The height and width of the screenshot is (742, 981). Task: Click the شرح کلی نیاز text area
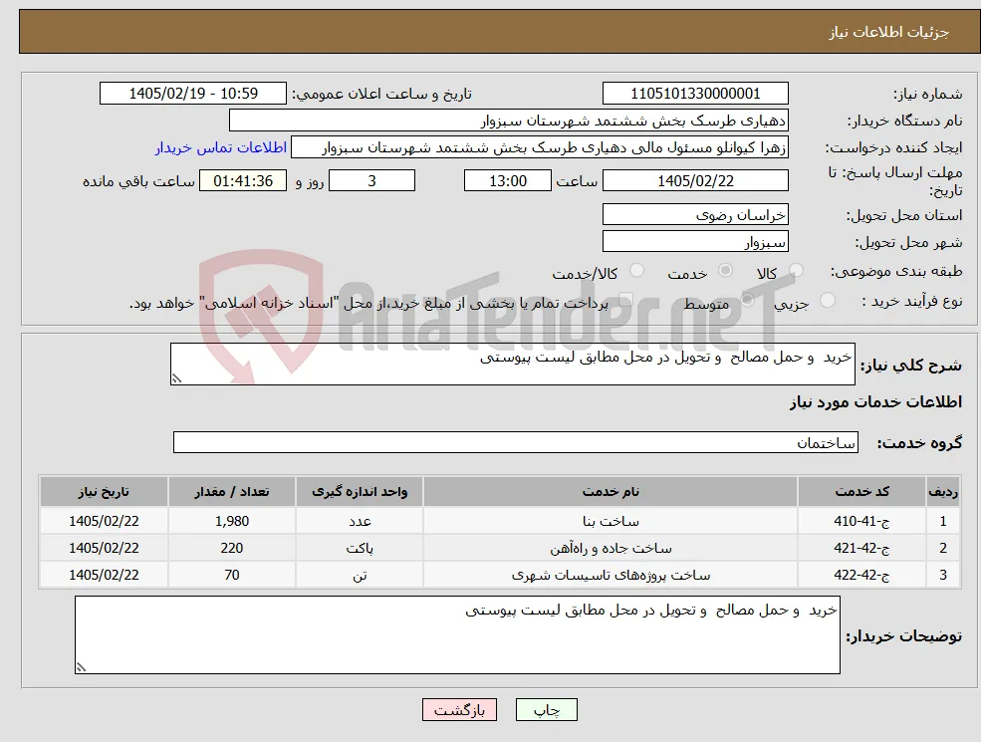pyautogui.click(x=512, y=364)
